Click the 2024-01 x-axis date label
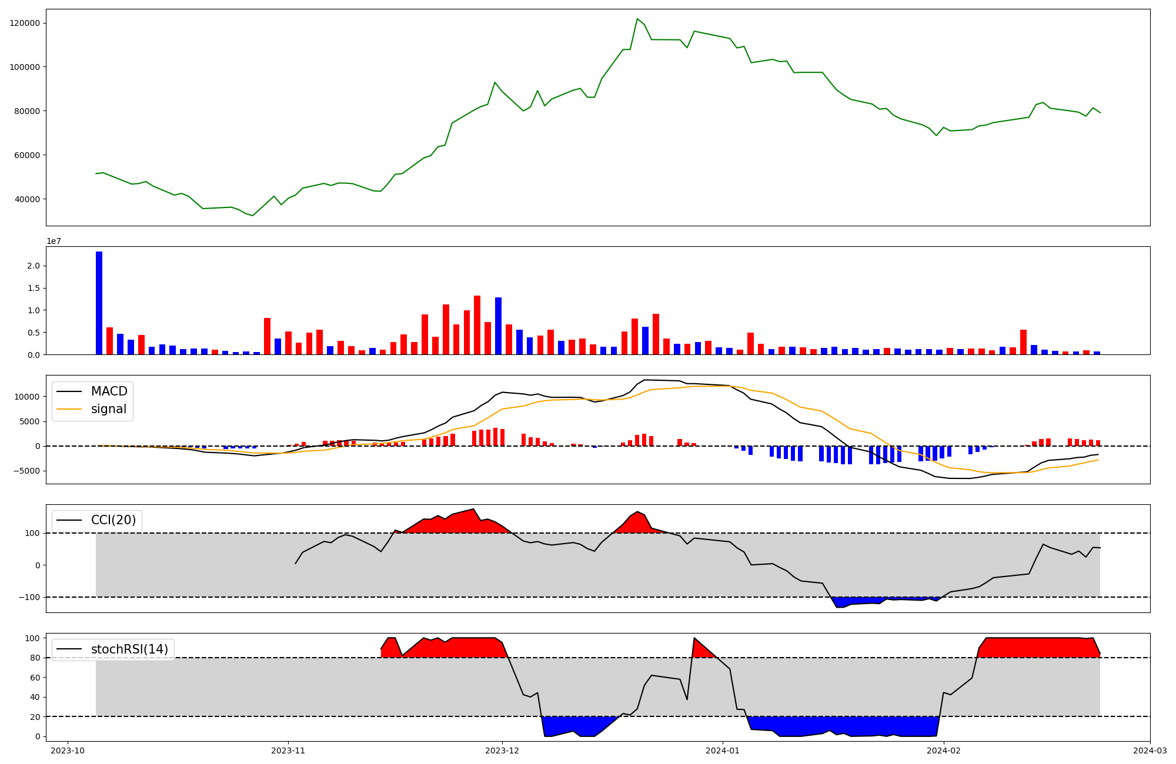 (x=723, y=750)
